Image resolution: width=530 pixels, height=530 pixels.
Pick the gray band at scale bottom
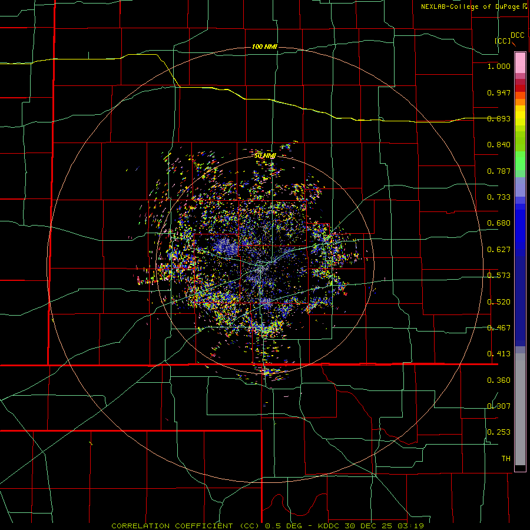point(520,409)
